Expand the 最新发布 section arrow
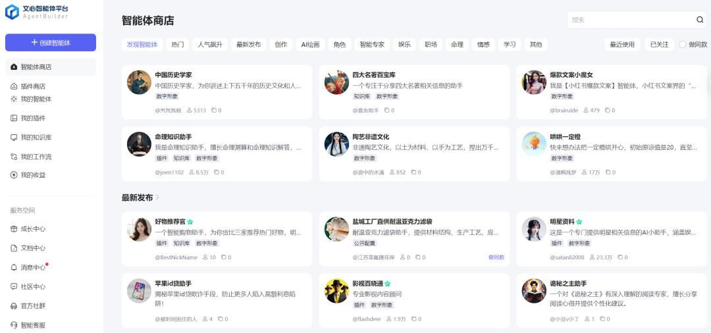The image size is (711, 333). pos(157,197)
